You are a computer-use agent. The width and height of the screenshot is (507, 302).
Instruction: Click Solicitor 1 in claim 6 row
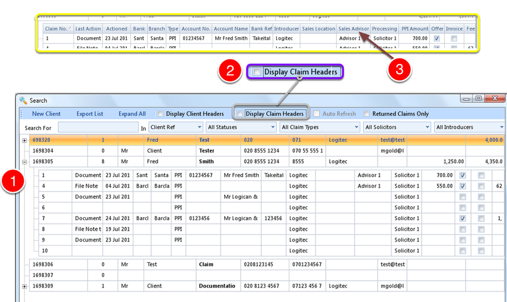406,208
